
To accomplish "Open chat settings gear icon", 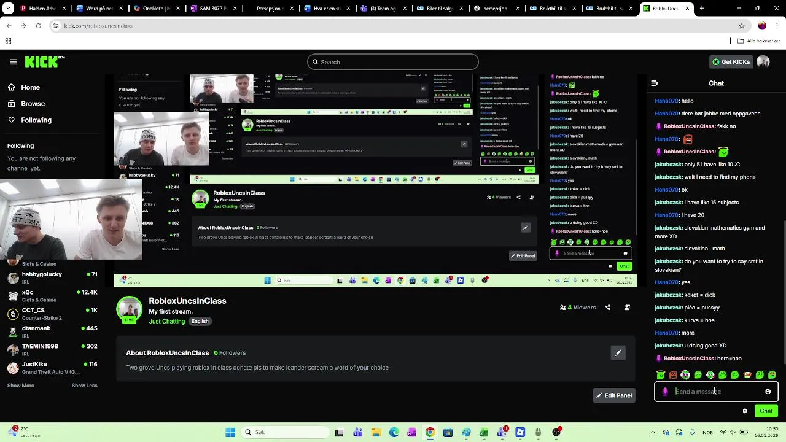I will 745,411.
